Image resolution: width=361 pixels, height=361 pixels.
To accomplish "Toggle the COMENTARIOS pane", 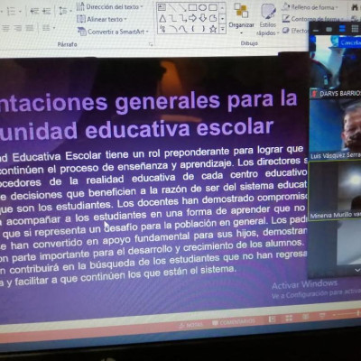I will coord(234,322).
